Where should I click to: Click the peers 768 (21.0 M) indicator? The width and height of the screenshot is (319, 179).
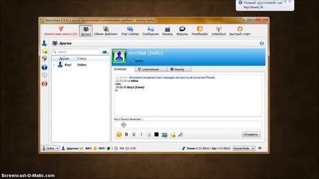click(125, 148)
